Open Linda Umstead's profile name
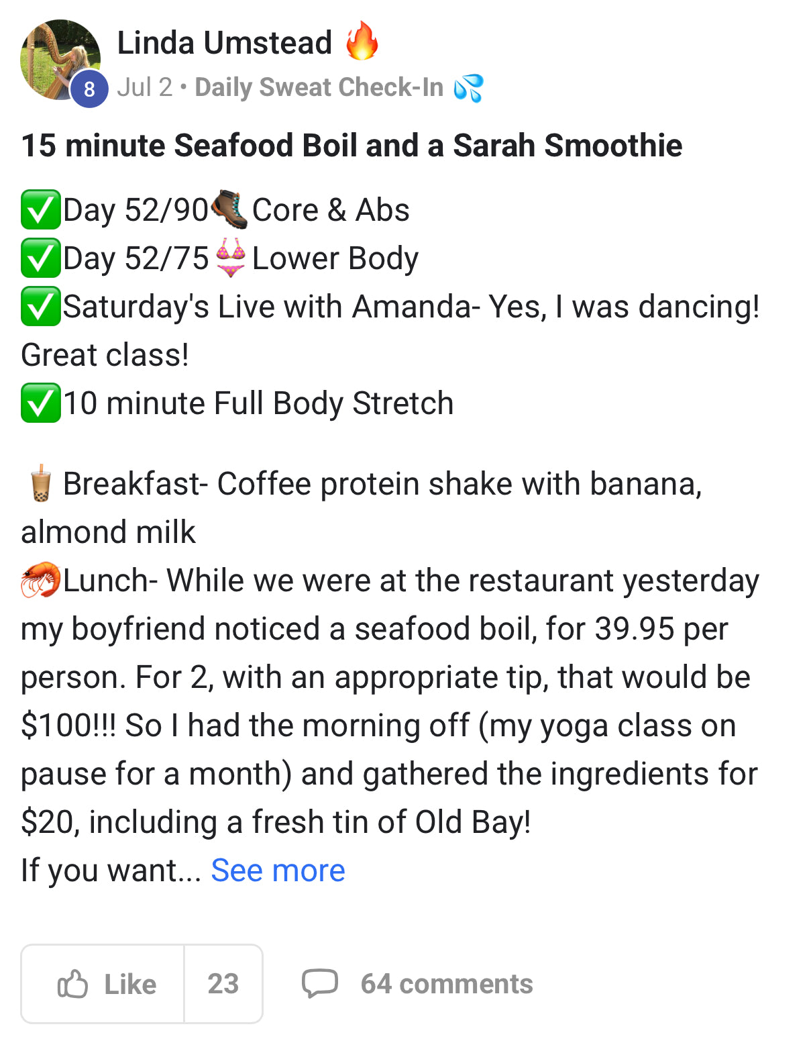The width and height of the screenshot is (809, 1045). [x=224, y=43]
